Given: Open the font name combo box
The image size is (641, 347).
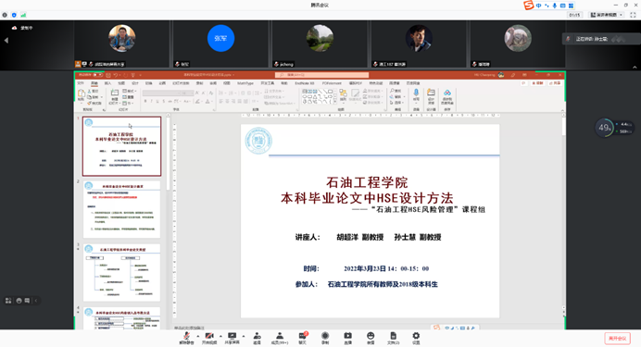Looking at the screenshot, I should 161,93.
